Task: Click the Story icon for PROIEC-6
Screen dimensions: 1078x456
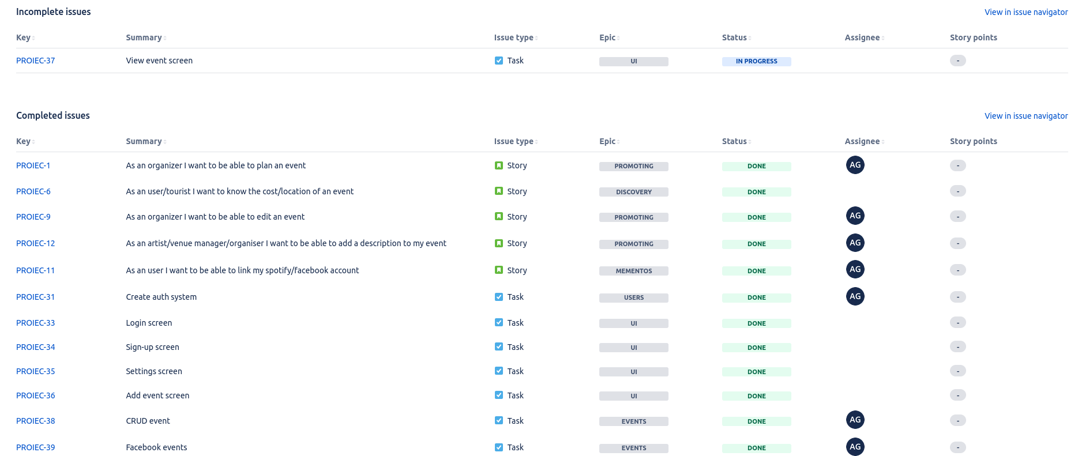Action: [498, 191]
